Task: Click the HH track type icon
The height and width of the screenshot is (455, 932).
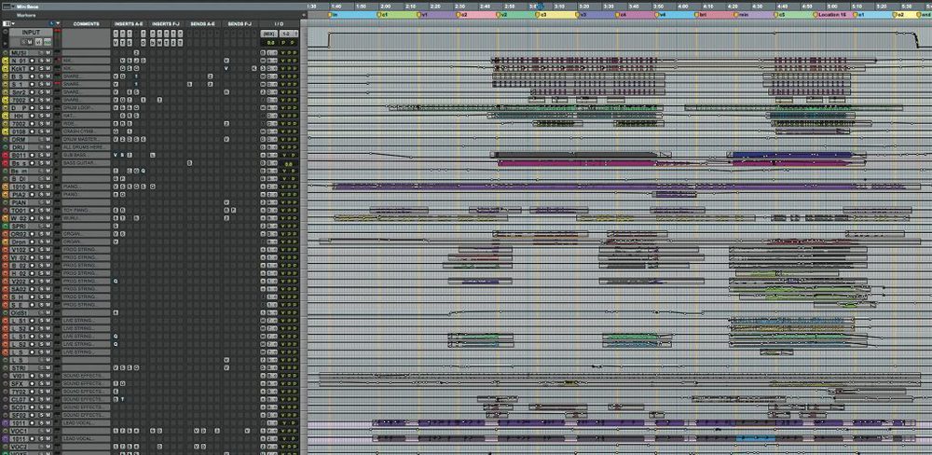Action: tap(6, 116)
